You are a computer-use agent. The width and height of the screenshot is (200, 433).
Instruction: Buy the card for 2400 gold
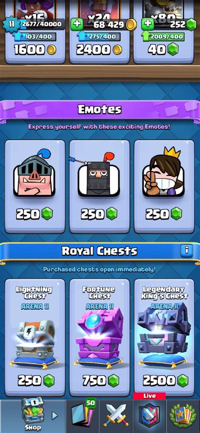click(x=100, y=50)
